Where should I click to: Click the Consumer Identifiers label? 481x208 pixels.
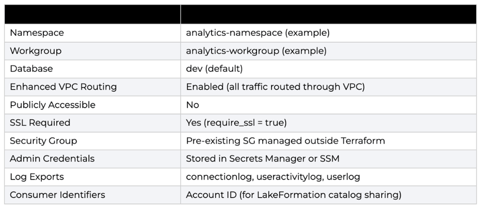[58, 194]
